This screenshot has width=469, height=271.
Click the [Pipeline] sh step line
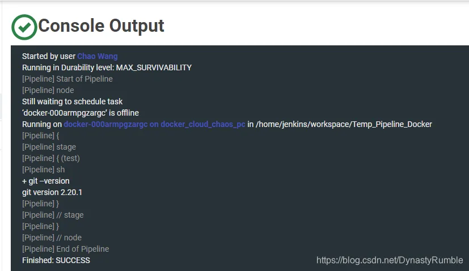click(x=43, y=170)
